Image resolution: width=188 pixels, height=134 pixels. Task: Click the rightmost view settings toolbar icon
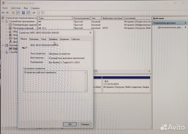click(43, 13)
